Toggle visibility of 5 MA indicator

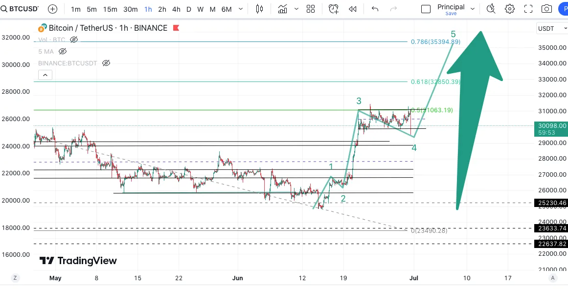pos(62,51)
